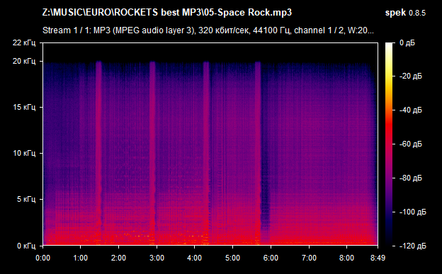Click the -40 дБ level label

[x=410, y=110]
